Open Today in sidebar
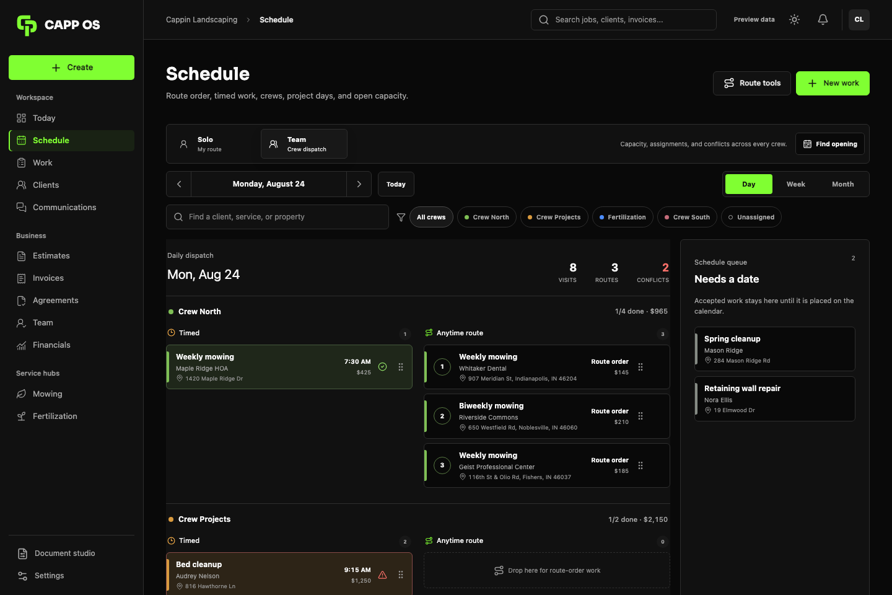 click(72, 118)
